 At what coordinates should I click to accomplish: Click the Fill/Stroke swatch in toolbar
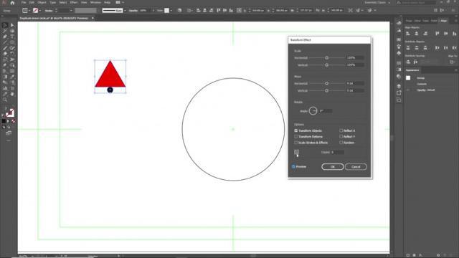(9, 113)
